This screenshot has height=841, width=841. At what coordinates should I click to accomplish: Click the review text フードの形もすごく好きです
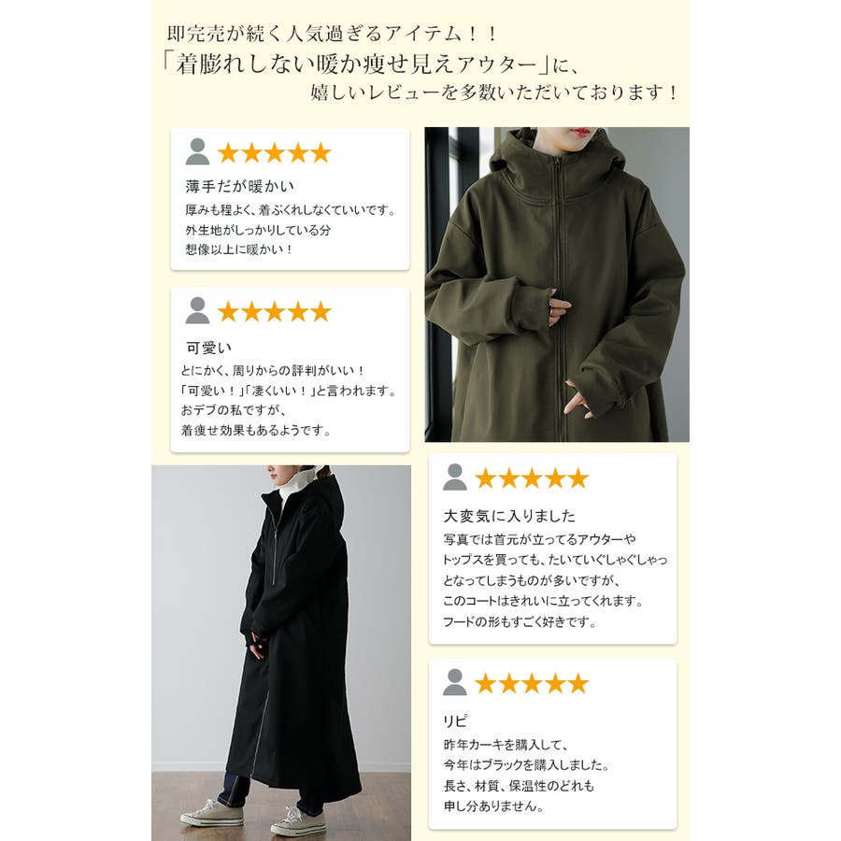(520, 622)
